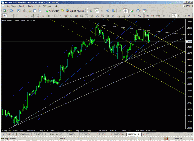
Task: Toggle chart Auto Scroll
Action: (120, 11)
